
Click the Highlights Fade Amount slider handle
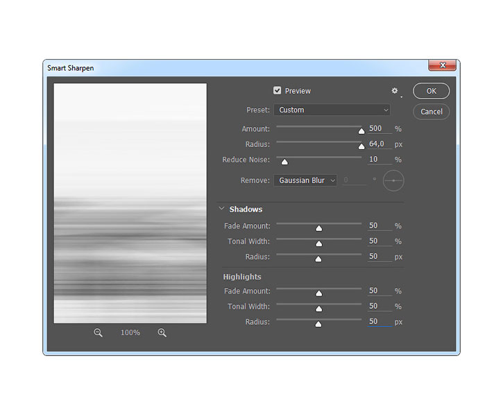[319, 294]
